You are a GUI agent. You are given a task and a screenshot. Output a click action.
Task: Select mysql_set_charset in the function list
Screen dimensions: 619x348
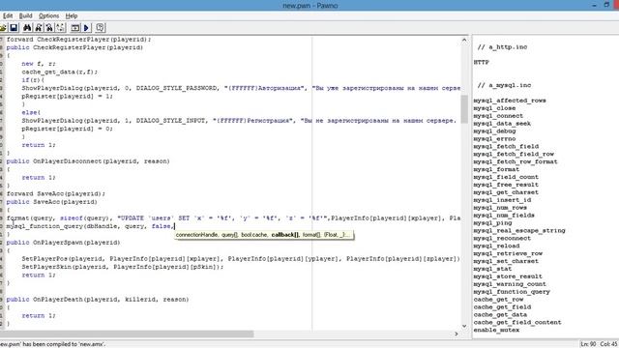[x=506, y=261]
